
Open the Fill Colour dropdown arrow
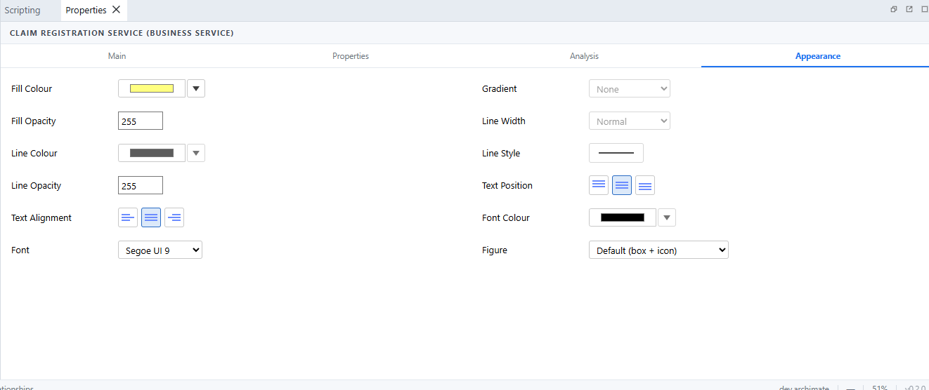click(x=196, y=88)
